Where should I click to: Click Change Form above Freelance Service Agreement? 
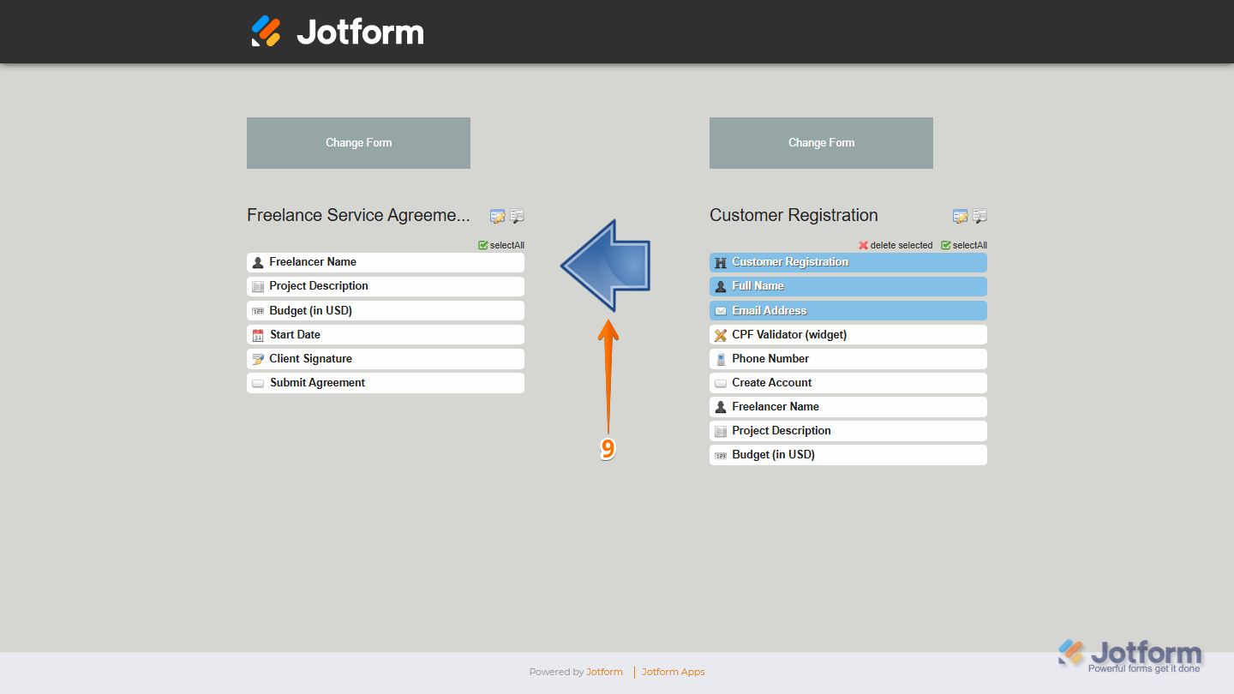[x=358, y=143]
